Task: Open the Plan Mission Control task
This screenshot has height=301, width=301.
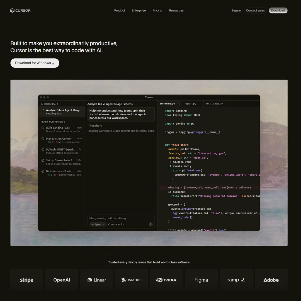Action: click(61, 140)
